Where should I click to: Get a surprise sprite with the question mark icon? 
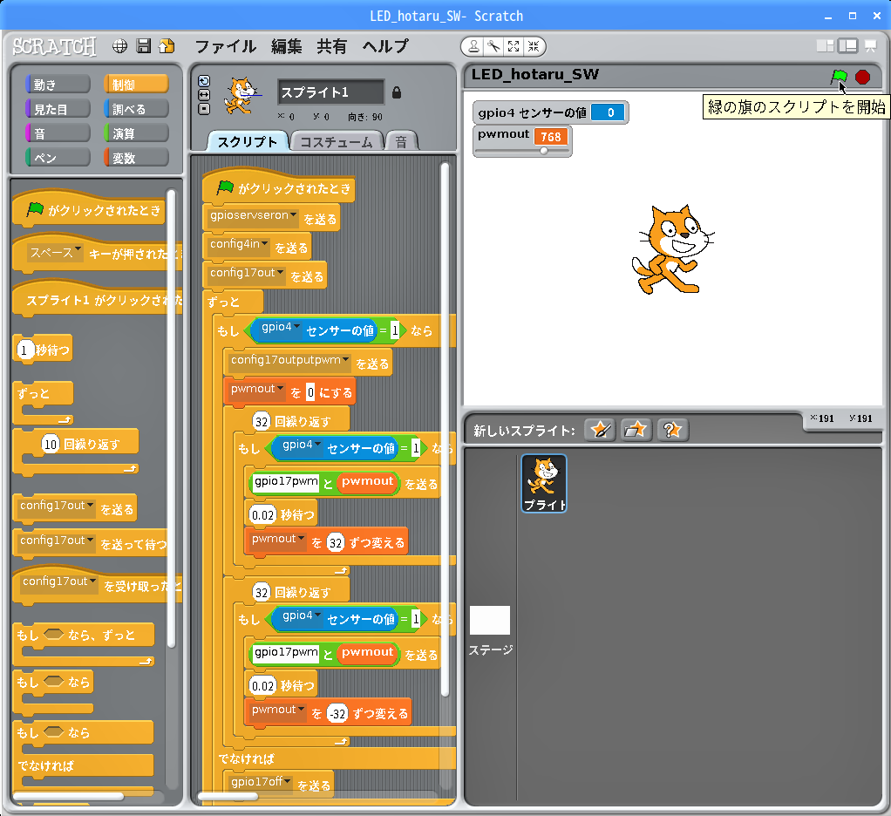pyautogui.click(x=672, y=430)
